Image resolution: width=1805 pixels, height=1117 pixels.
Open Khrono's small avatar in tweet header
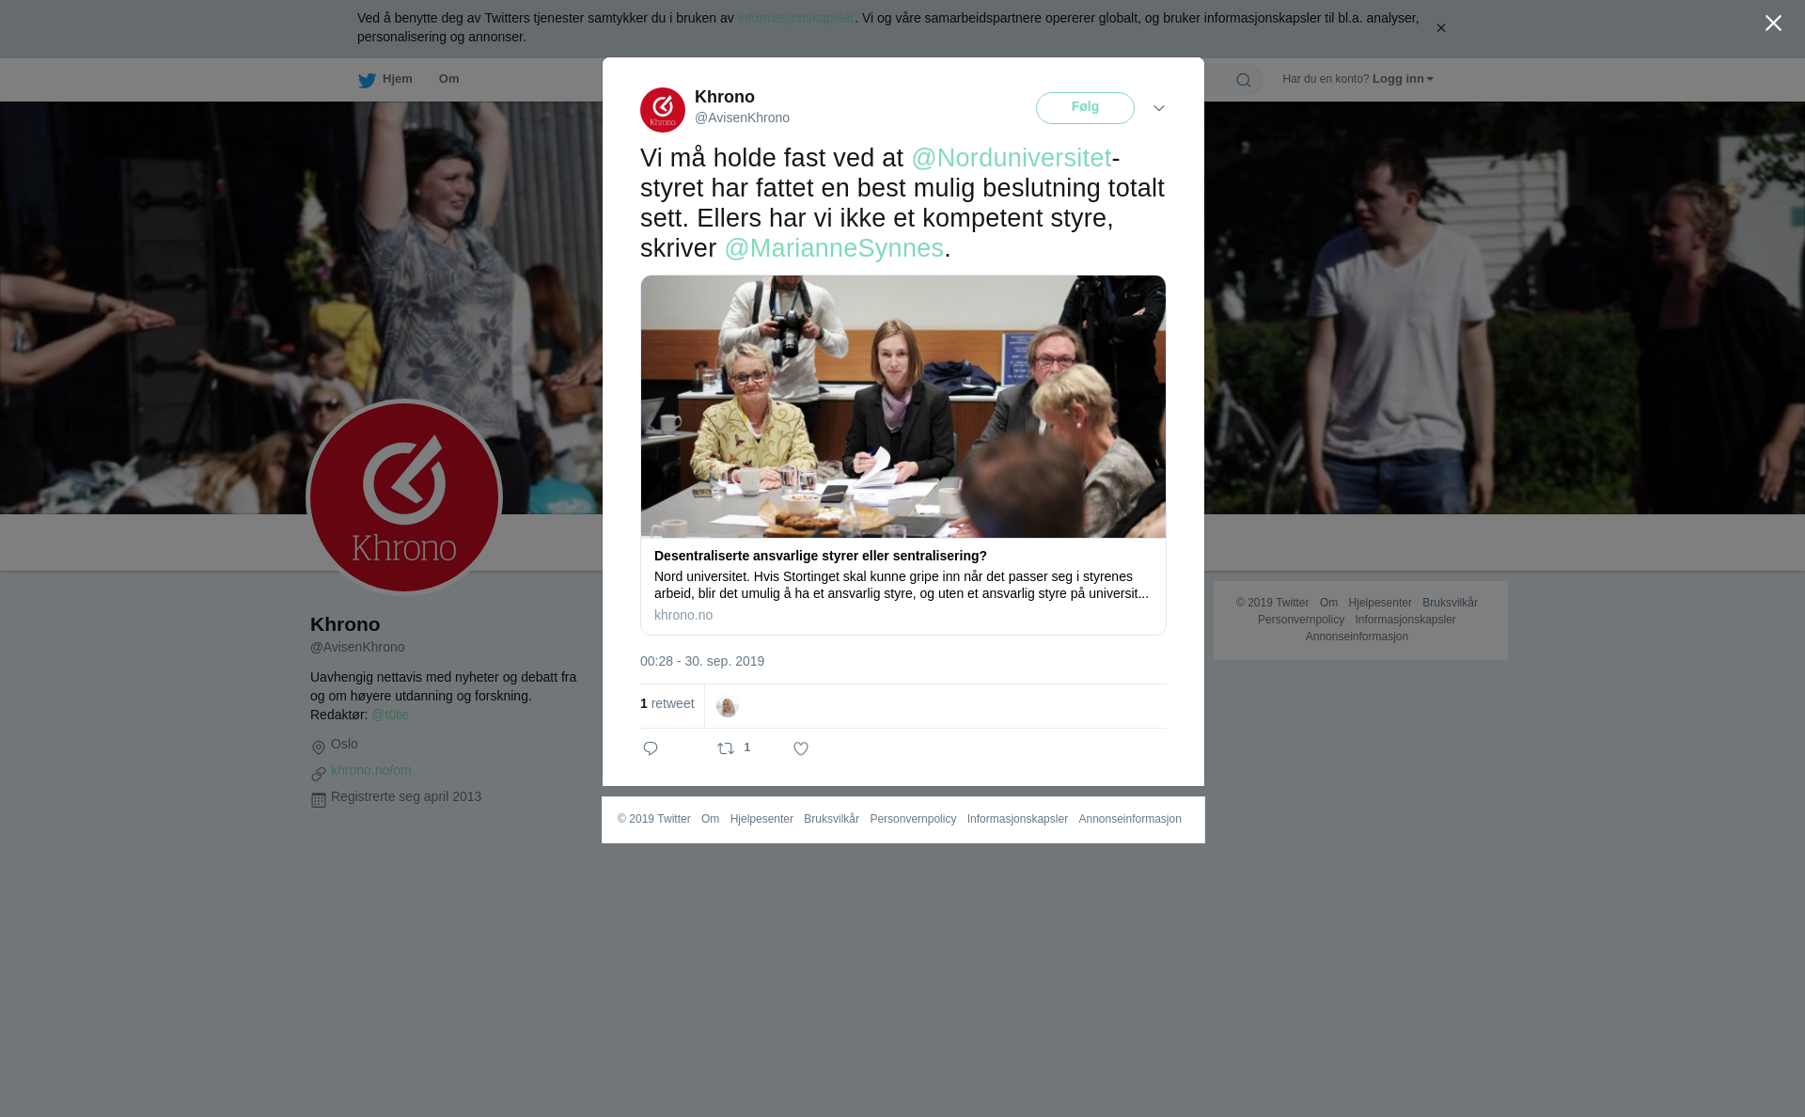[x=663, y=110]
